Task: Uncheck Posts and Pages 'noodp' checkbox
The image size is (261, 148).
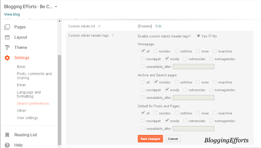Action: pyautogui.click(x=167, y=120)
